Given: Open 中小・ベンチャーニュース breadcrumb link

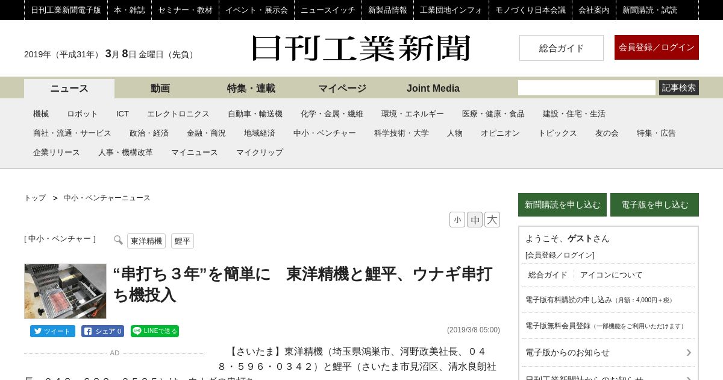Looking at the screenshot, I should tap(107, 198).
